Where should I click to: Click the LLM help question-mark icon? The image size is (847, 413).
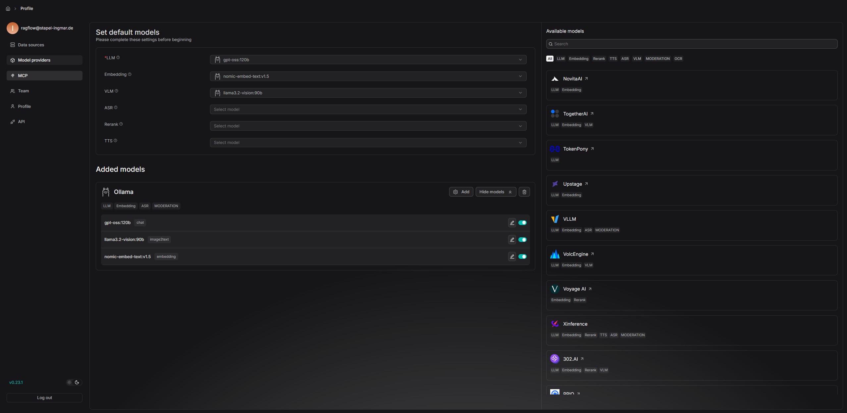tap(118, 58)
